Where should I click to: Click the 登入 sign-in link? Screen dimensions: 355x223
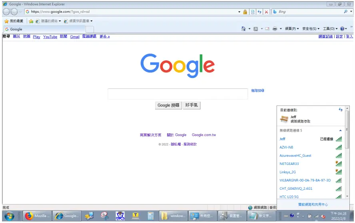click(349, 36)
